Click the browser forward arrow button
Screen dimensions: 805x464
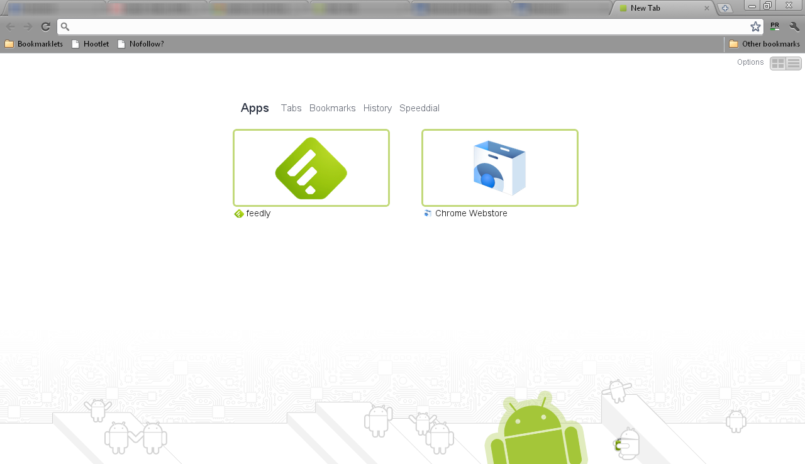pos(28,26)
